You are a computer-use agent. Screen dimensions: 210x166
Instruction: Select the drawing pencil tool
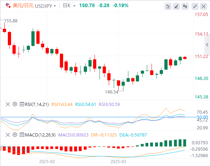176,6
